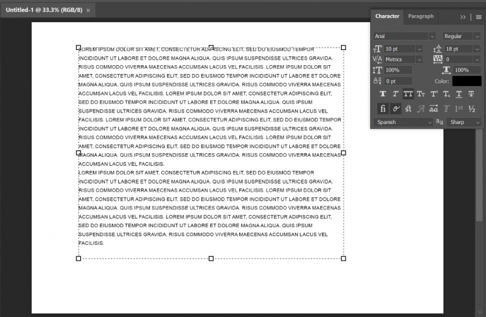This screenshot has height=317, width=486.
Task: Toggle Faux Italic text style
Action: coord(396,94)
